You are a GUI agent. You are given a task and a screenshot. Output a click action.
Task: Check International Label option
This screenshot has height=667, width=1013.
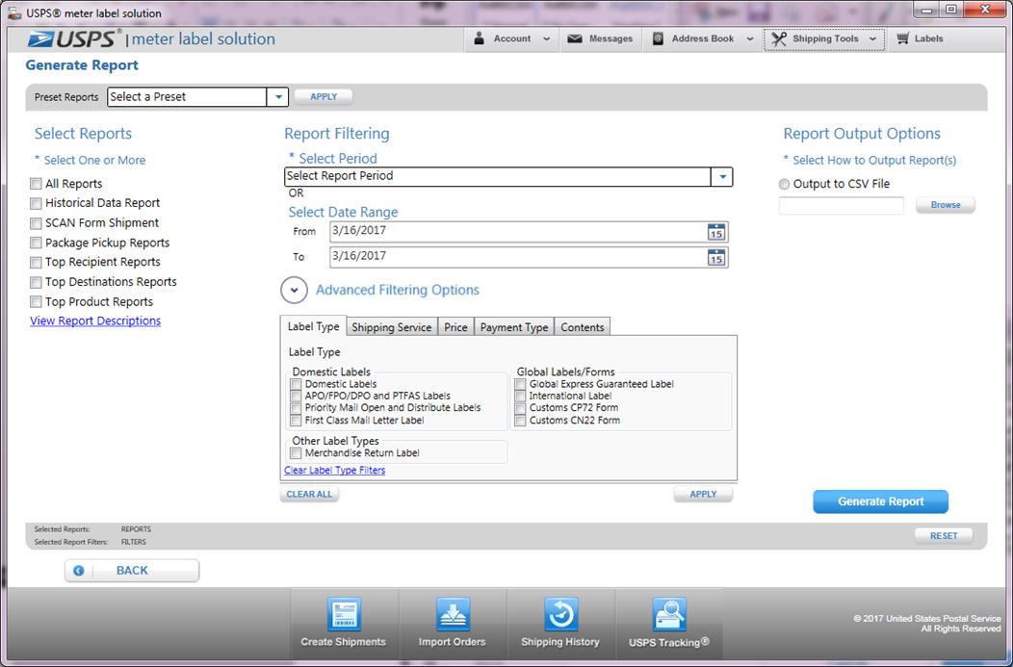[x=520, y=396]
